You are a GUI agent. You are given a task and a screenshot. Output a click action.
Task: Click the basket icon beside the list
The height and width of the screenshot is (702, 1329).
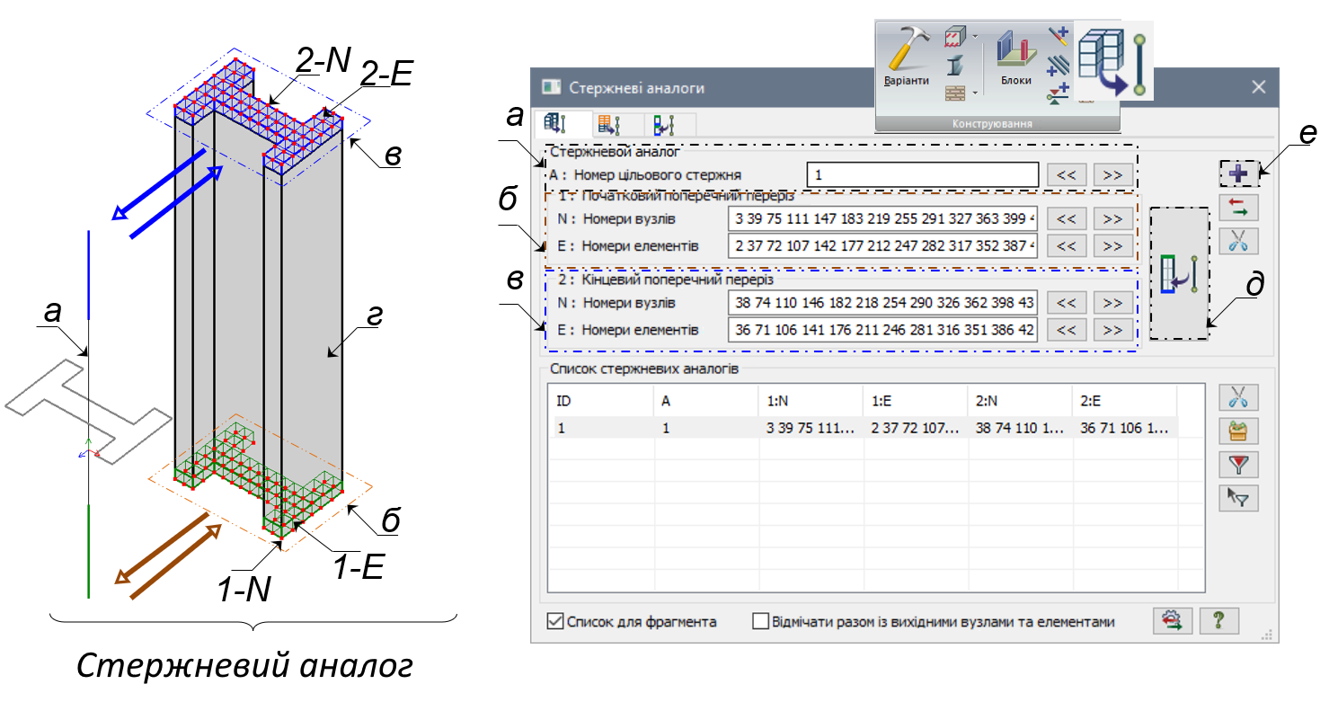1238,431
